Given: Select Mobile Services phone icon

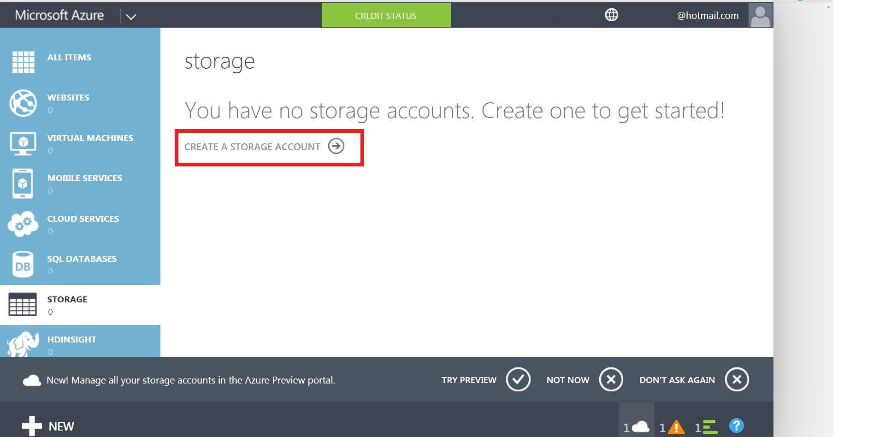Looking at the screenshot, I should point(23,183).
